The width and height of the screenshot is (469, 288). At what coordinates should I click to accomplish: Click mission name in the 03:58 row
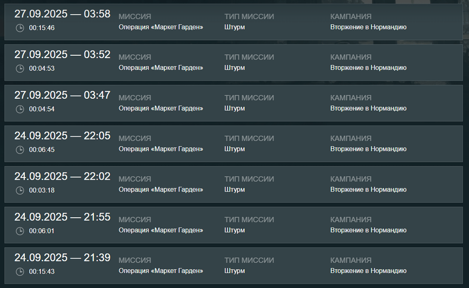(x=161, y=27)
